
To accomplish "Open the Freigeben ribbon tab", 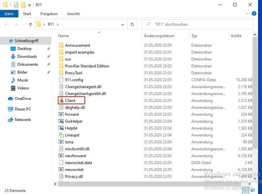I will tap(49, 14).
